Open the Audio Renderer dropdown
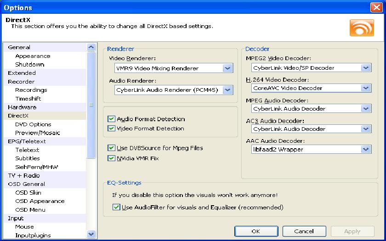The width and height of the screenshot is (386, 241). click(x=174, y=90)
